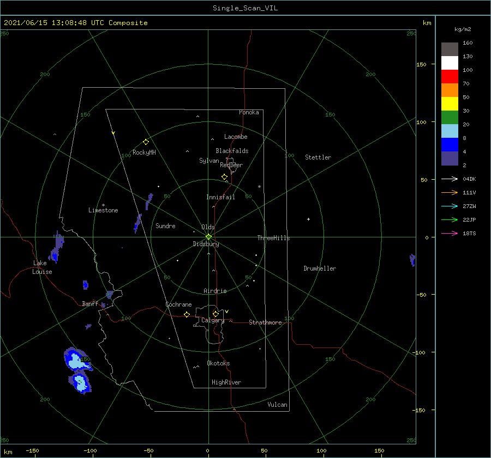Click the RedDeer city label

pos(231,165)
